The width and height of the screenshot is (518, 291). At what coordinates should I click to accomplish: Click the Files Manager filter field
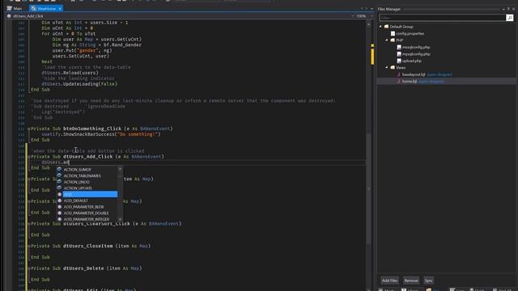pos(443,18)
